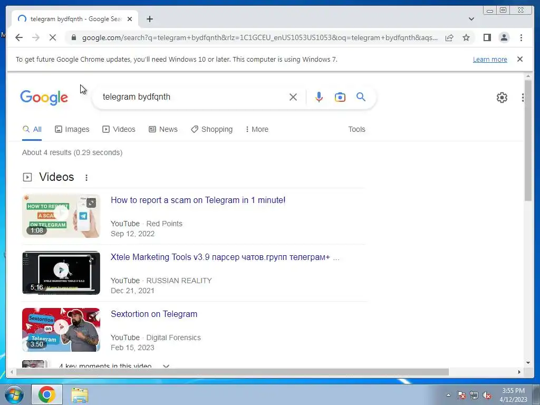Follow the Learn more link
The image size is (540, 405).
[490, 59]
